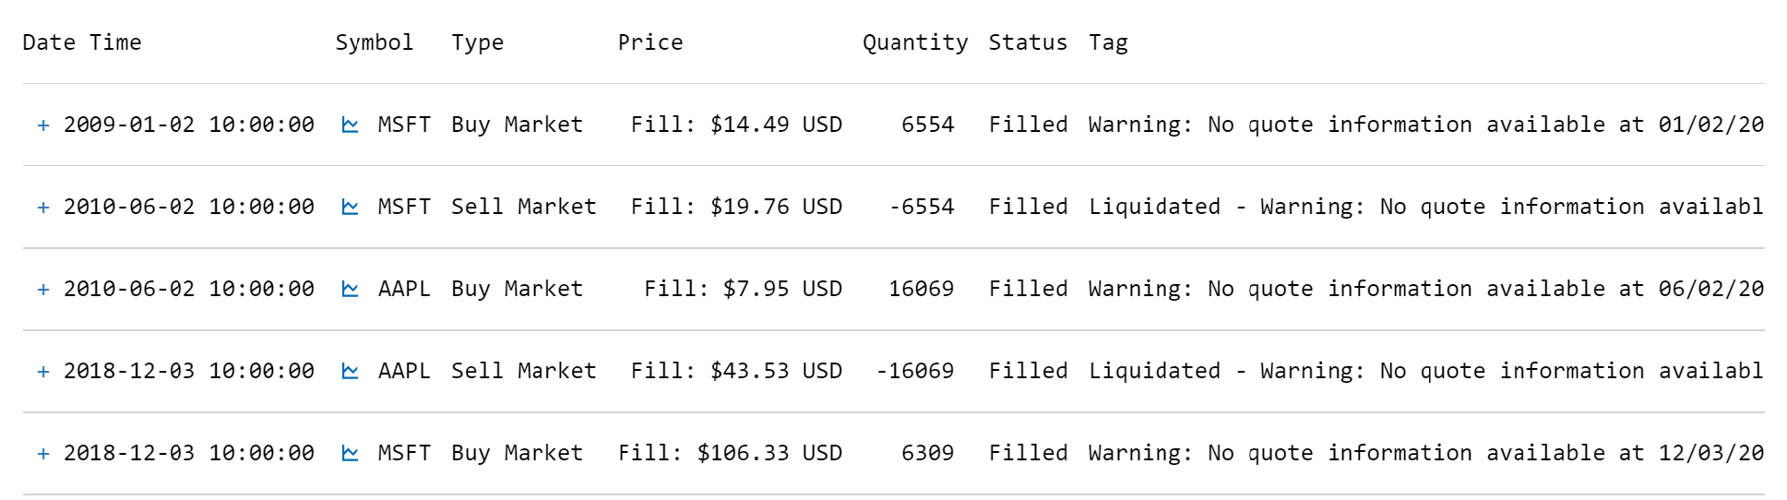Select AAPL symbol in sell order row
Screen dimensions: 1787x500
[x=404, y=371]
